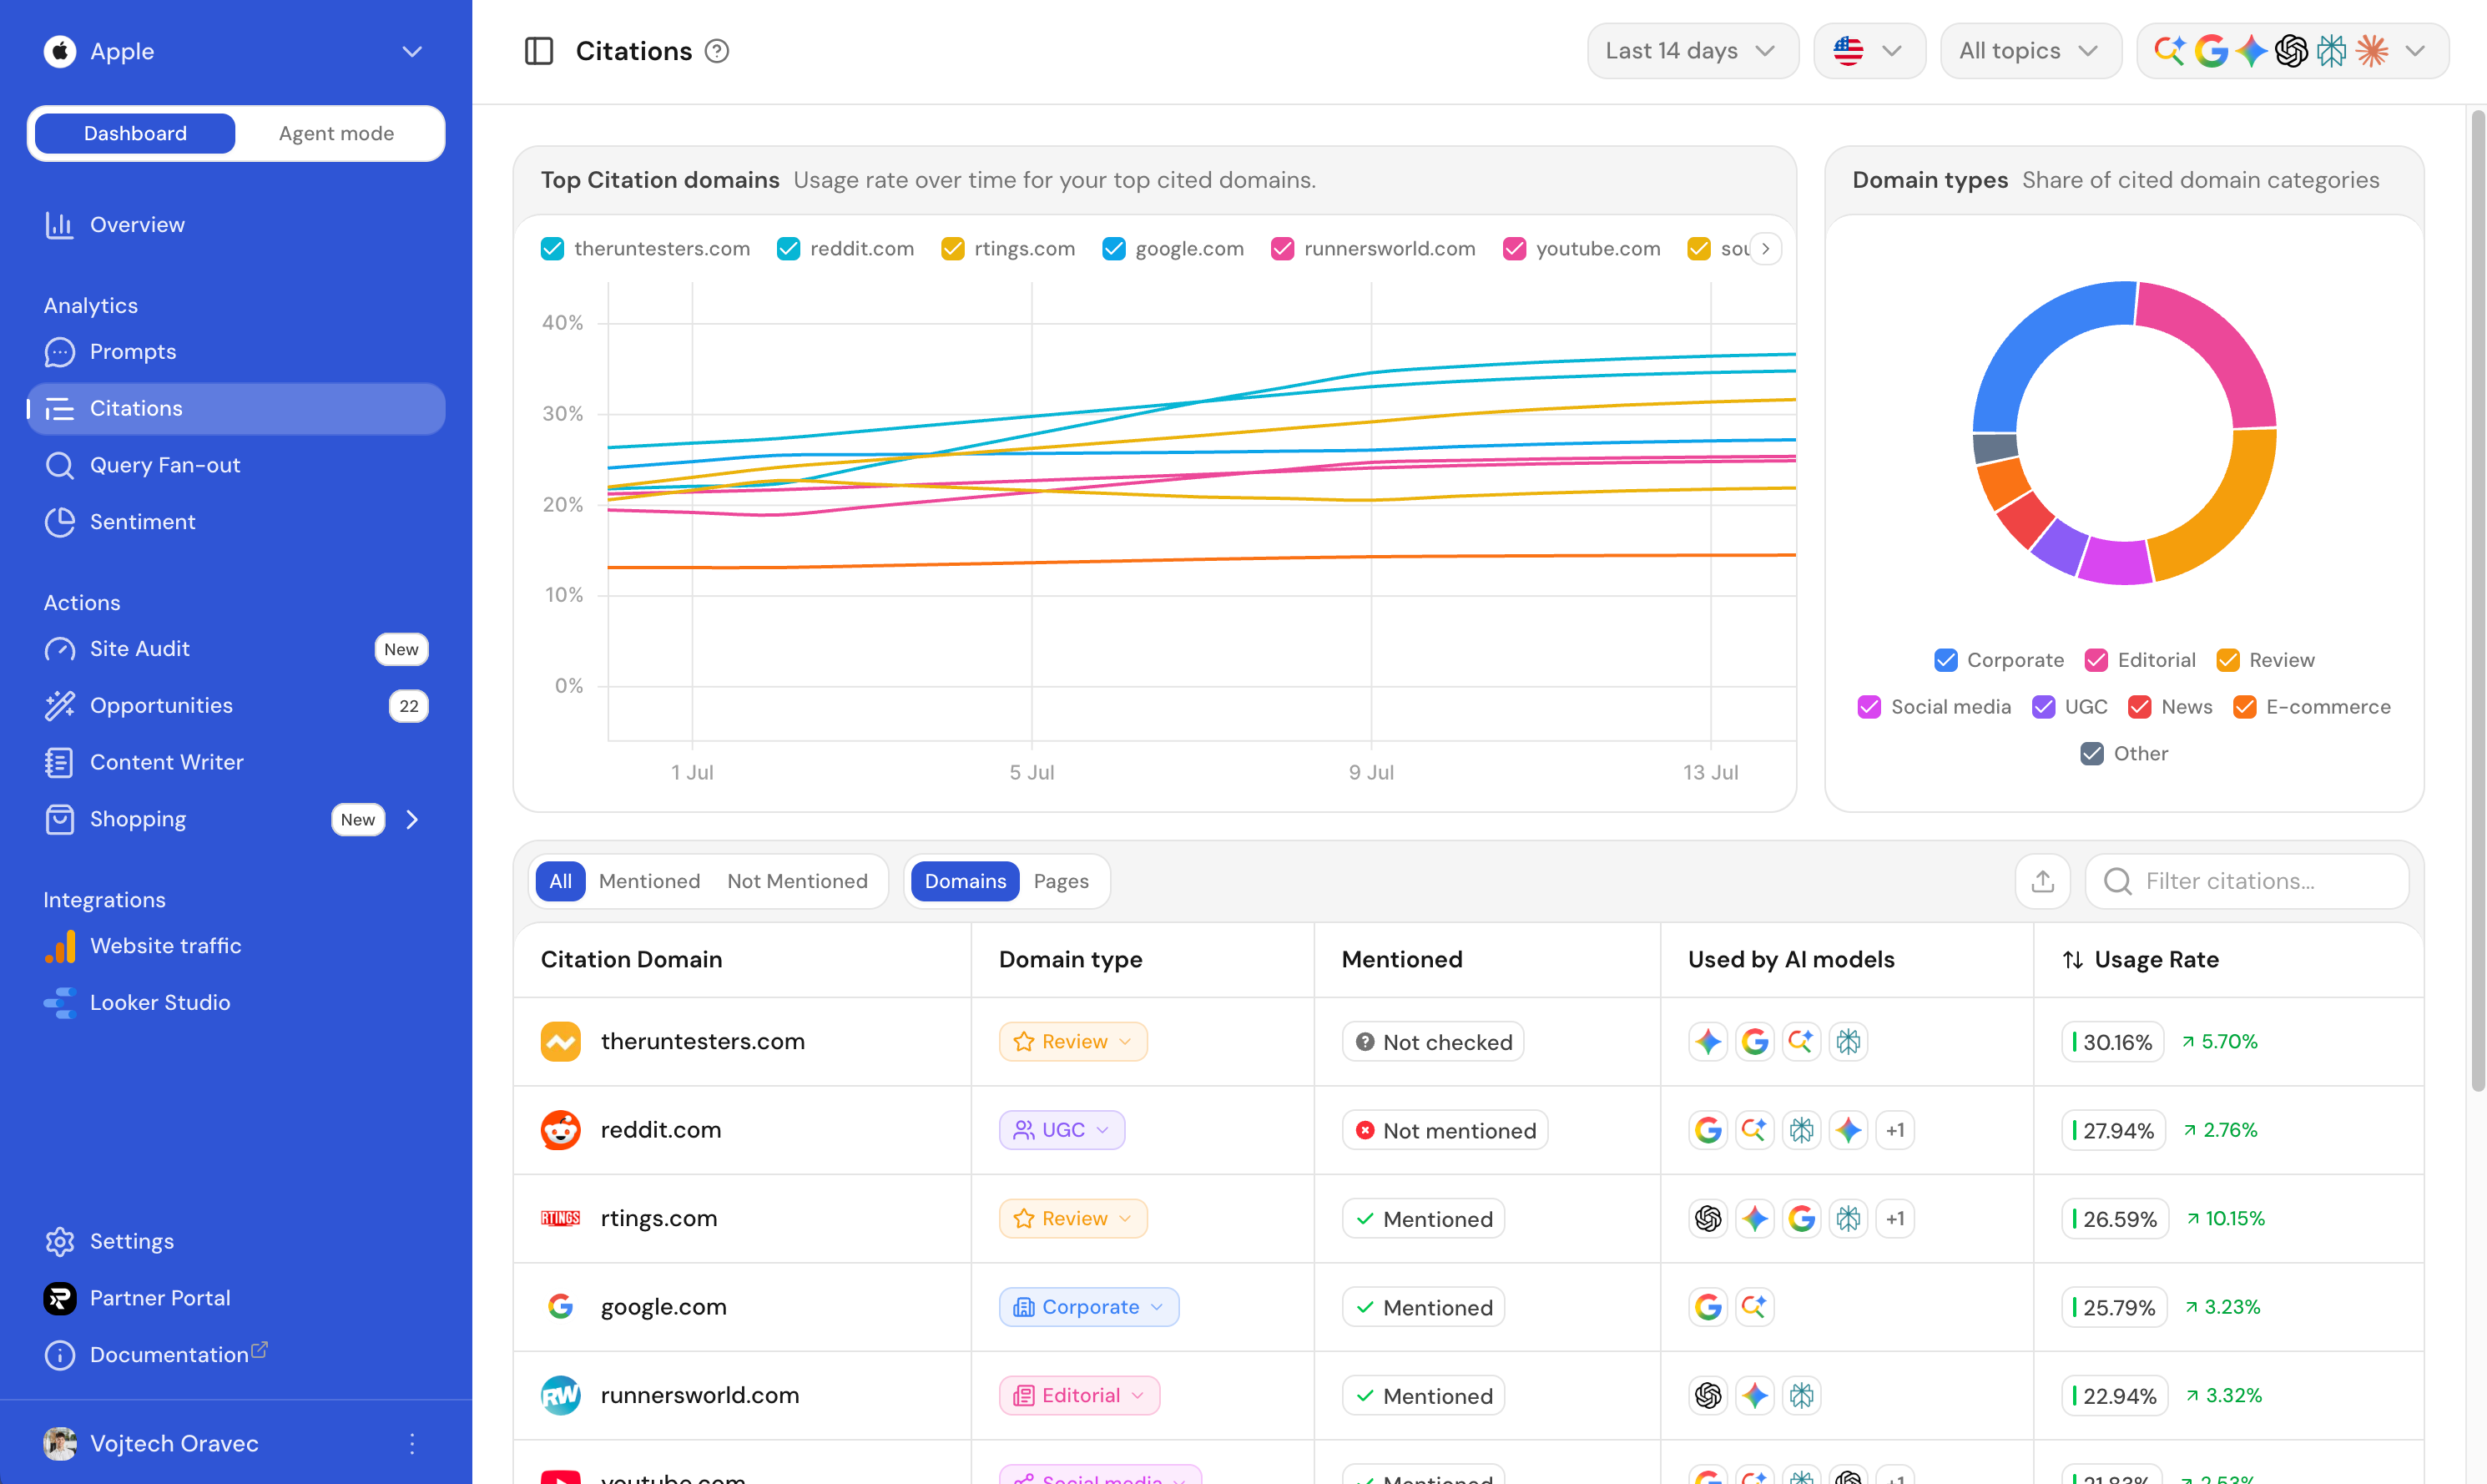The image size is (2487, 1484).
Task: Click google.com logo in the table
Action: coord(561,1306)
